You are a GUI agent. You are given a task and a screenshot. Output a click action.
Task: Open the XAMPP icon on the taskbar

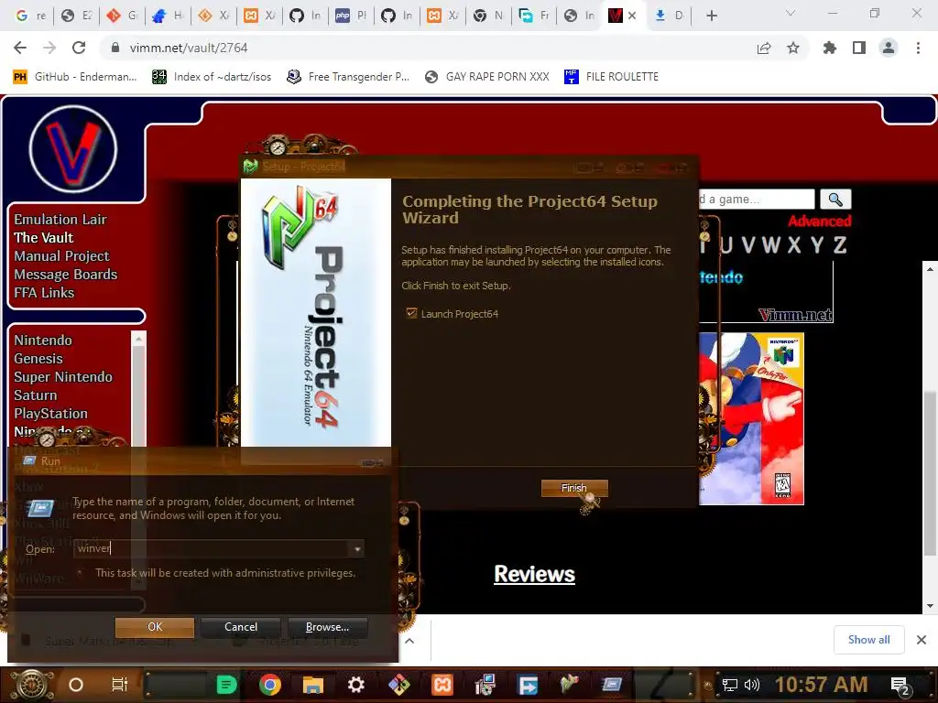442,685
